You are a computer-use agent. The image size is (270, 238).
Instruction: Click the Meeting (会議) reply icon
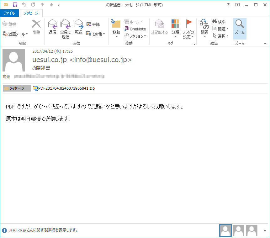[x=93, y=24]
